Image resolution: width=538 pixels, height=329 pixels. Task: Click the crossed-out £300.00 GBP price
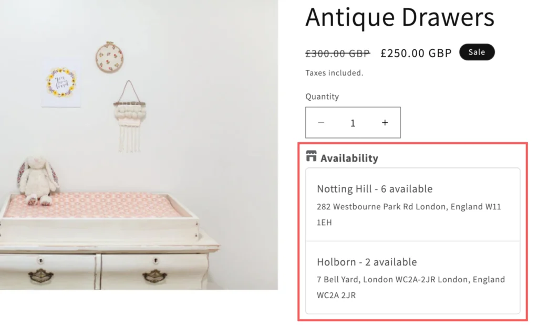click(338, 53)
